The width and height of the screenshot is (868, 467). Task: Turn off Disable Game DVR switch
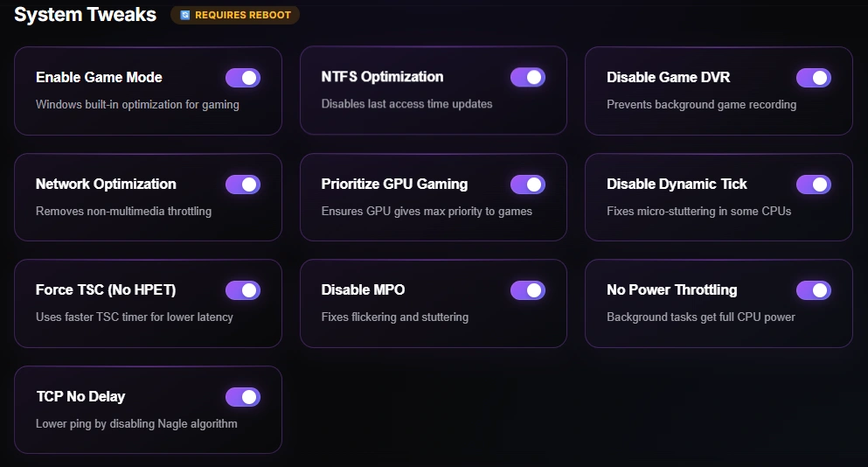813,78
